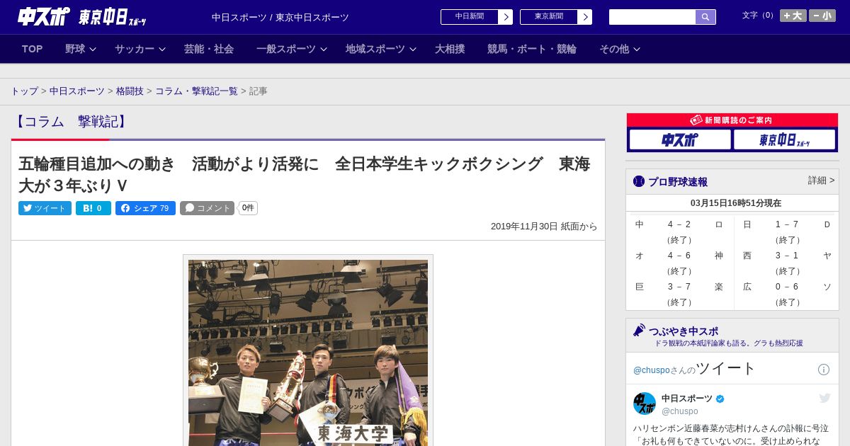The width and height of the screenshot is (850, 446).
Task: Expand the 一般スポーツ menu
Action: [292, 49]
